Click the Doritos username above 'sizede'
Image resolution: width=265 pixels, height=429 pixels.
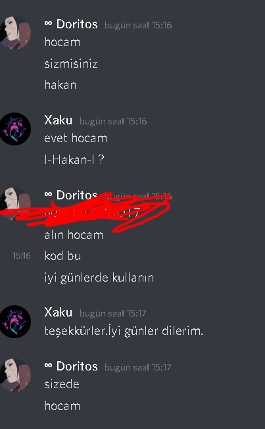(77, 366)
